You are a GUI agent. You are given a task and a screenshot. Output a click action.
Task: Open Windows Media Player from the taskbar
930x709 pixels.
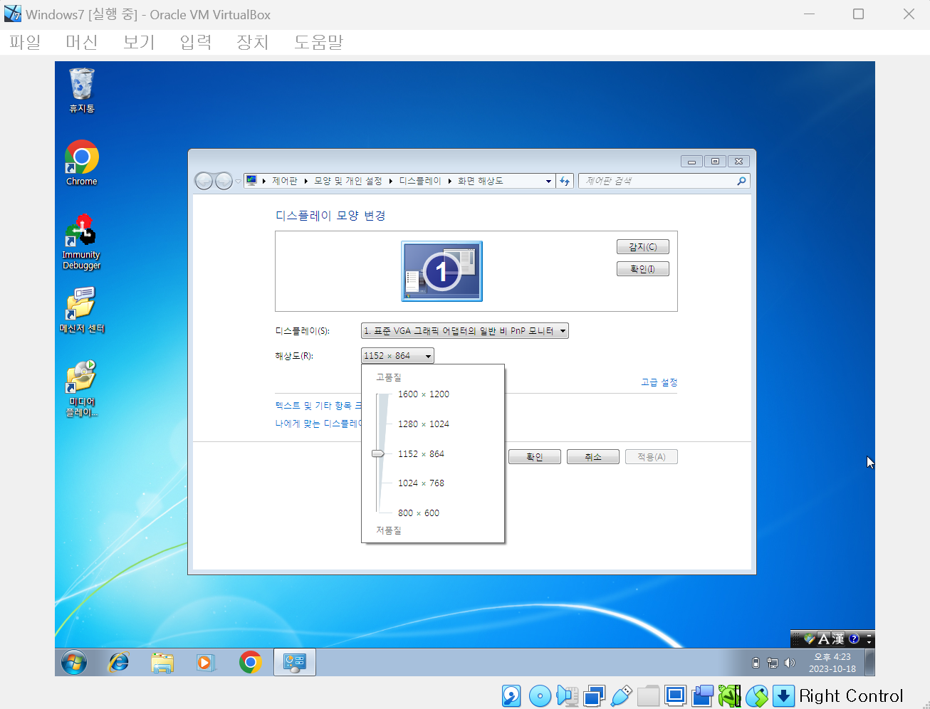pyautogui.click(x=205, y=663)
